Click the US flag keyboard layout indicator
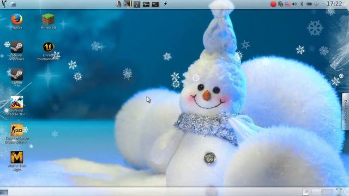349x196 pixels. click(x=288, y=4)
